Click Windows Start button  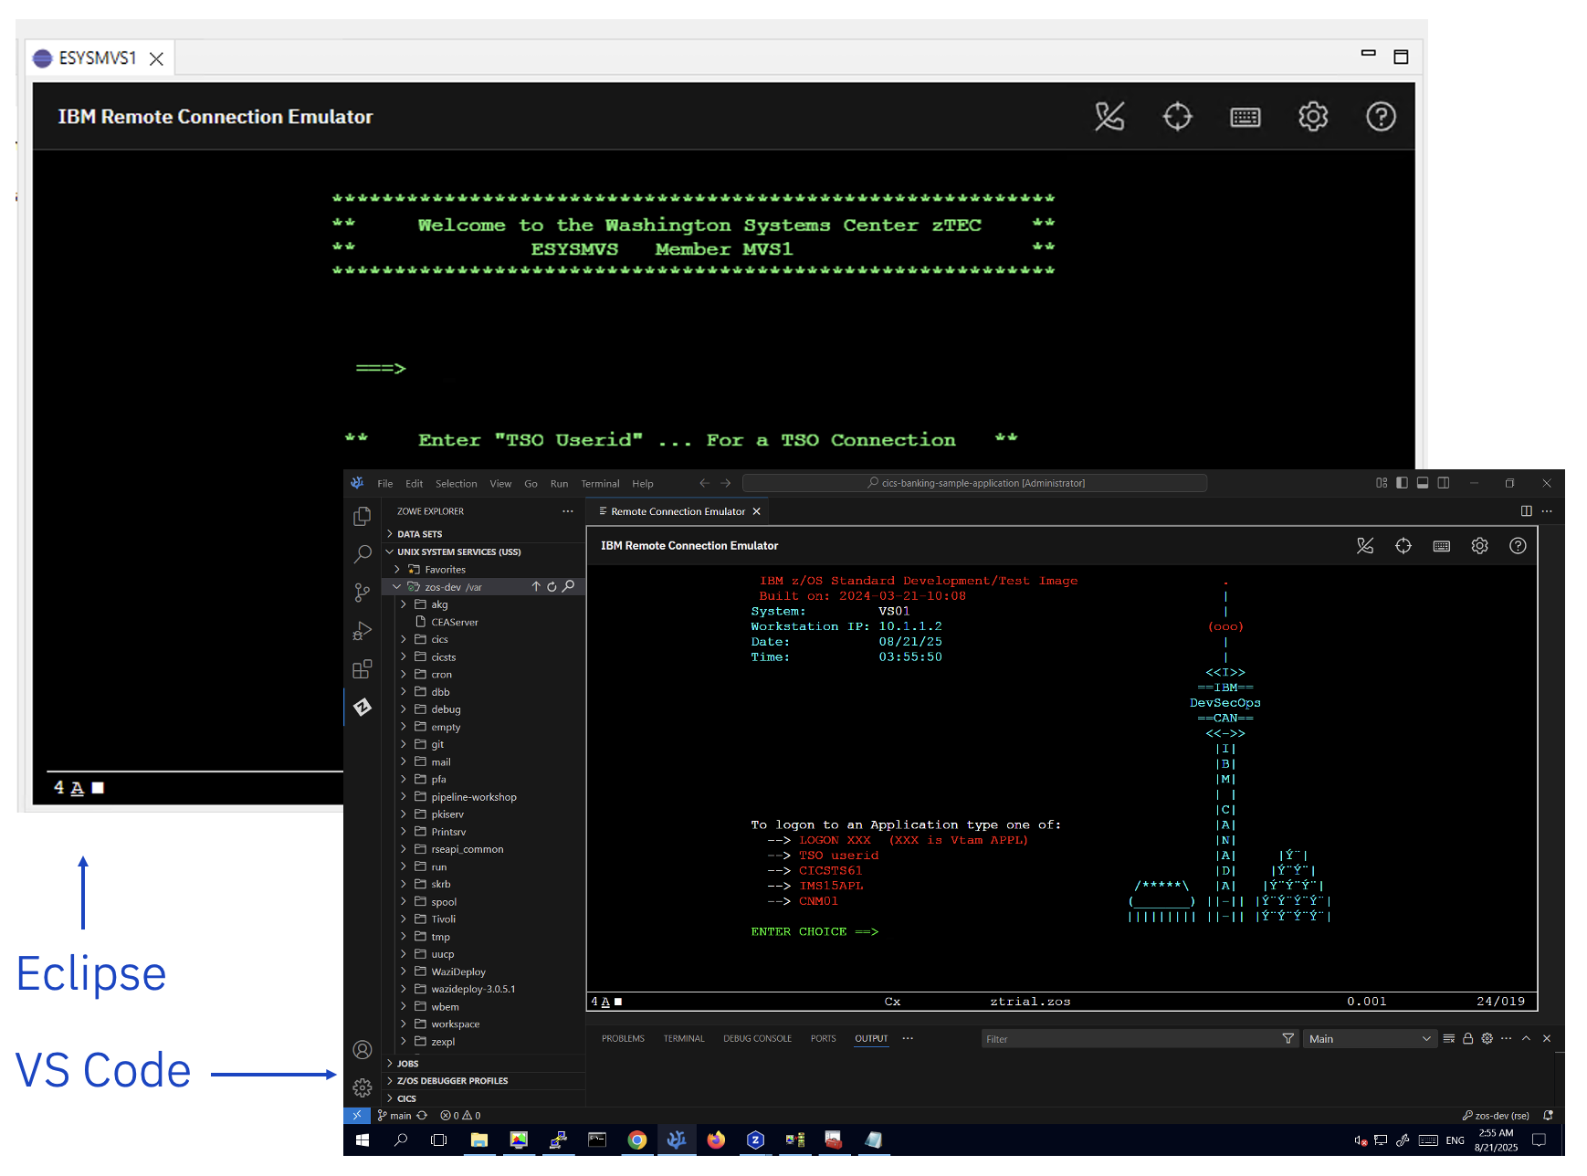[363, 1140]
